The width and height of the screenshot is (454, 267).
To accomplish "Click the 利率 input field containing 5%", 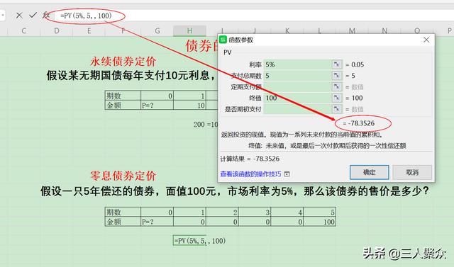I will [297, 64].
